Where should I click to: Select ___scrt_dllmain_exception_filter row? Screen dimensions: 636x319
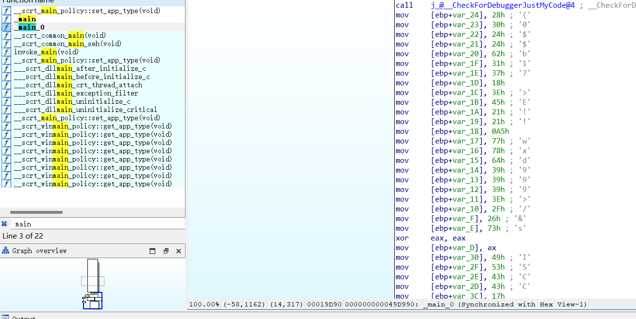[x=93, y=93]
